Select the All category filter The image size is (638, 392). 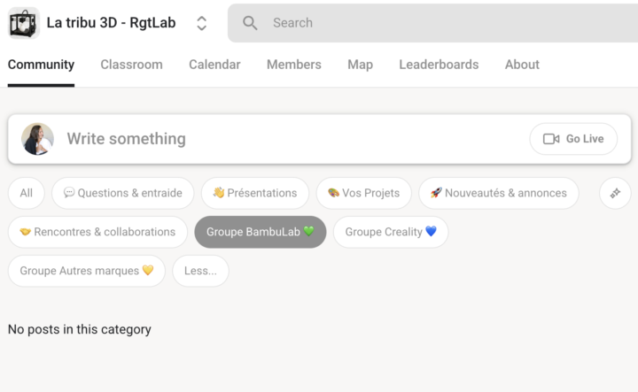pyautogui.click(x=27, y=193)
